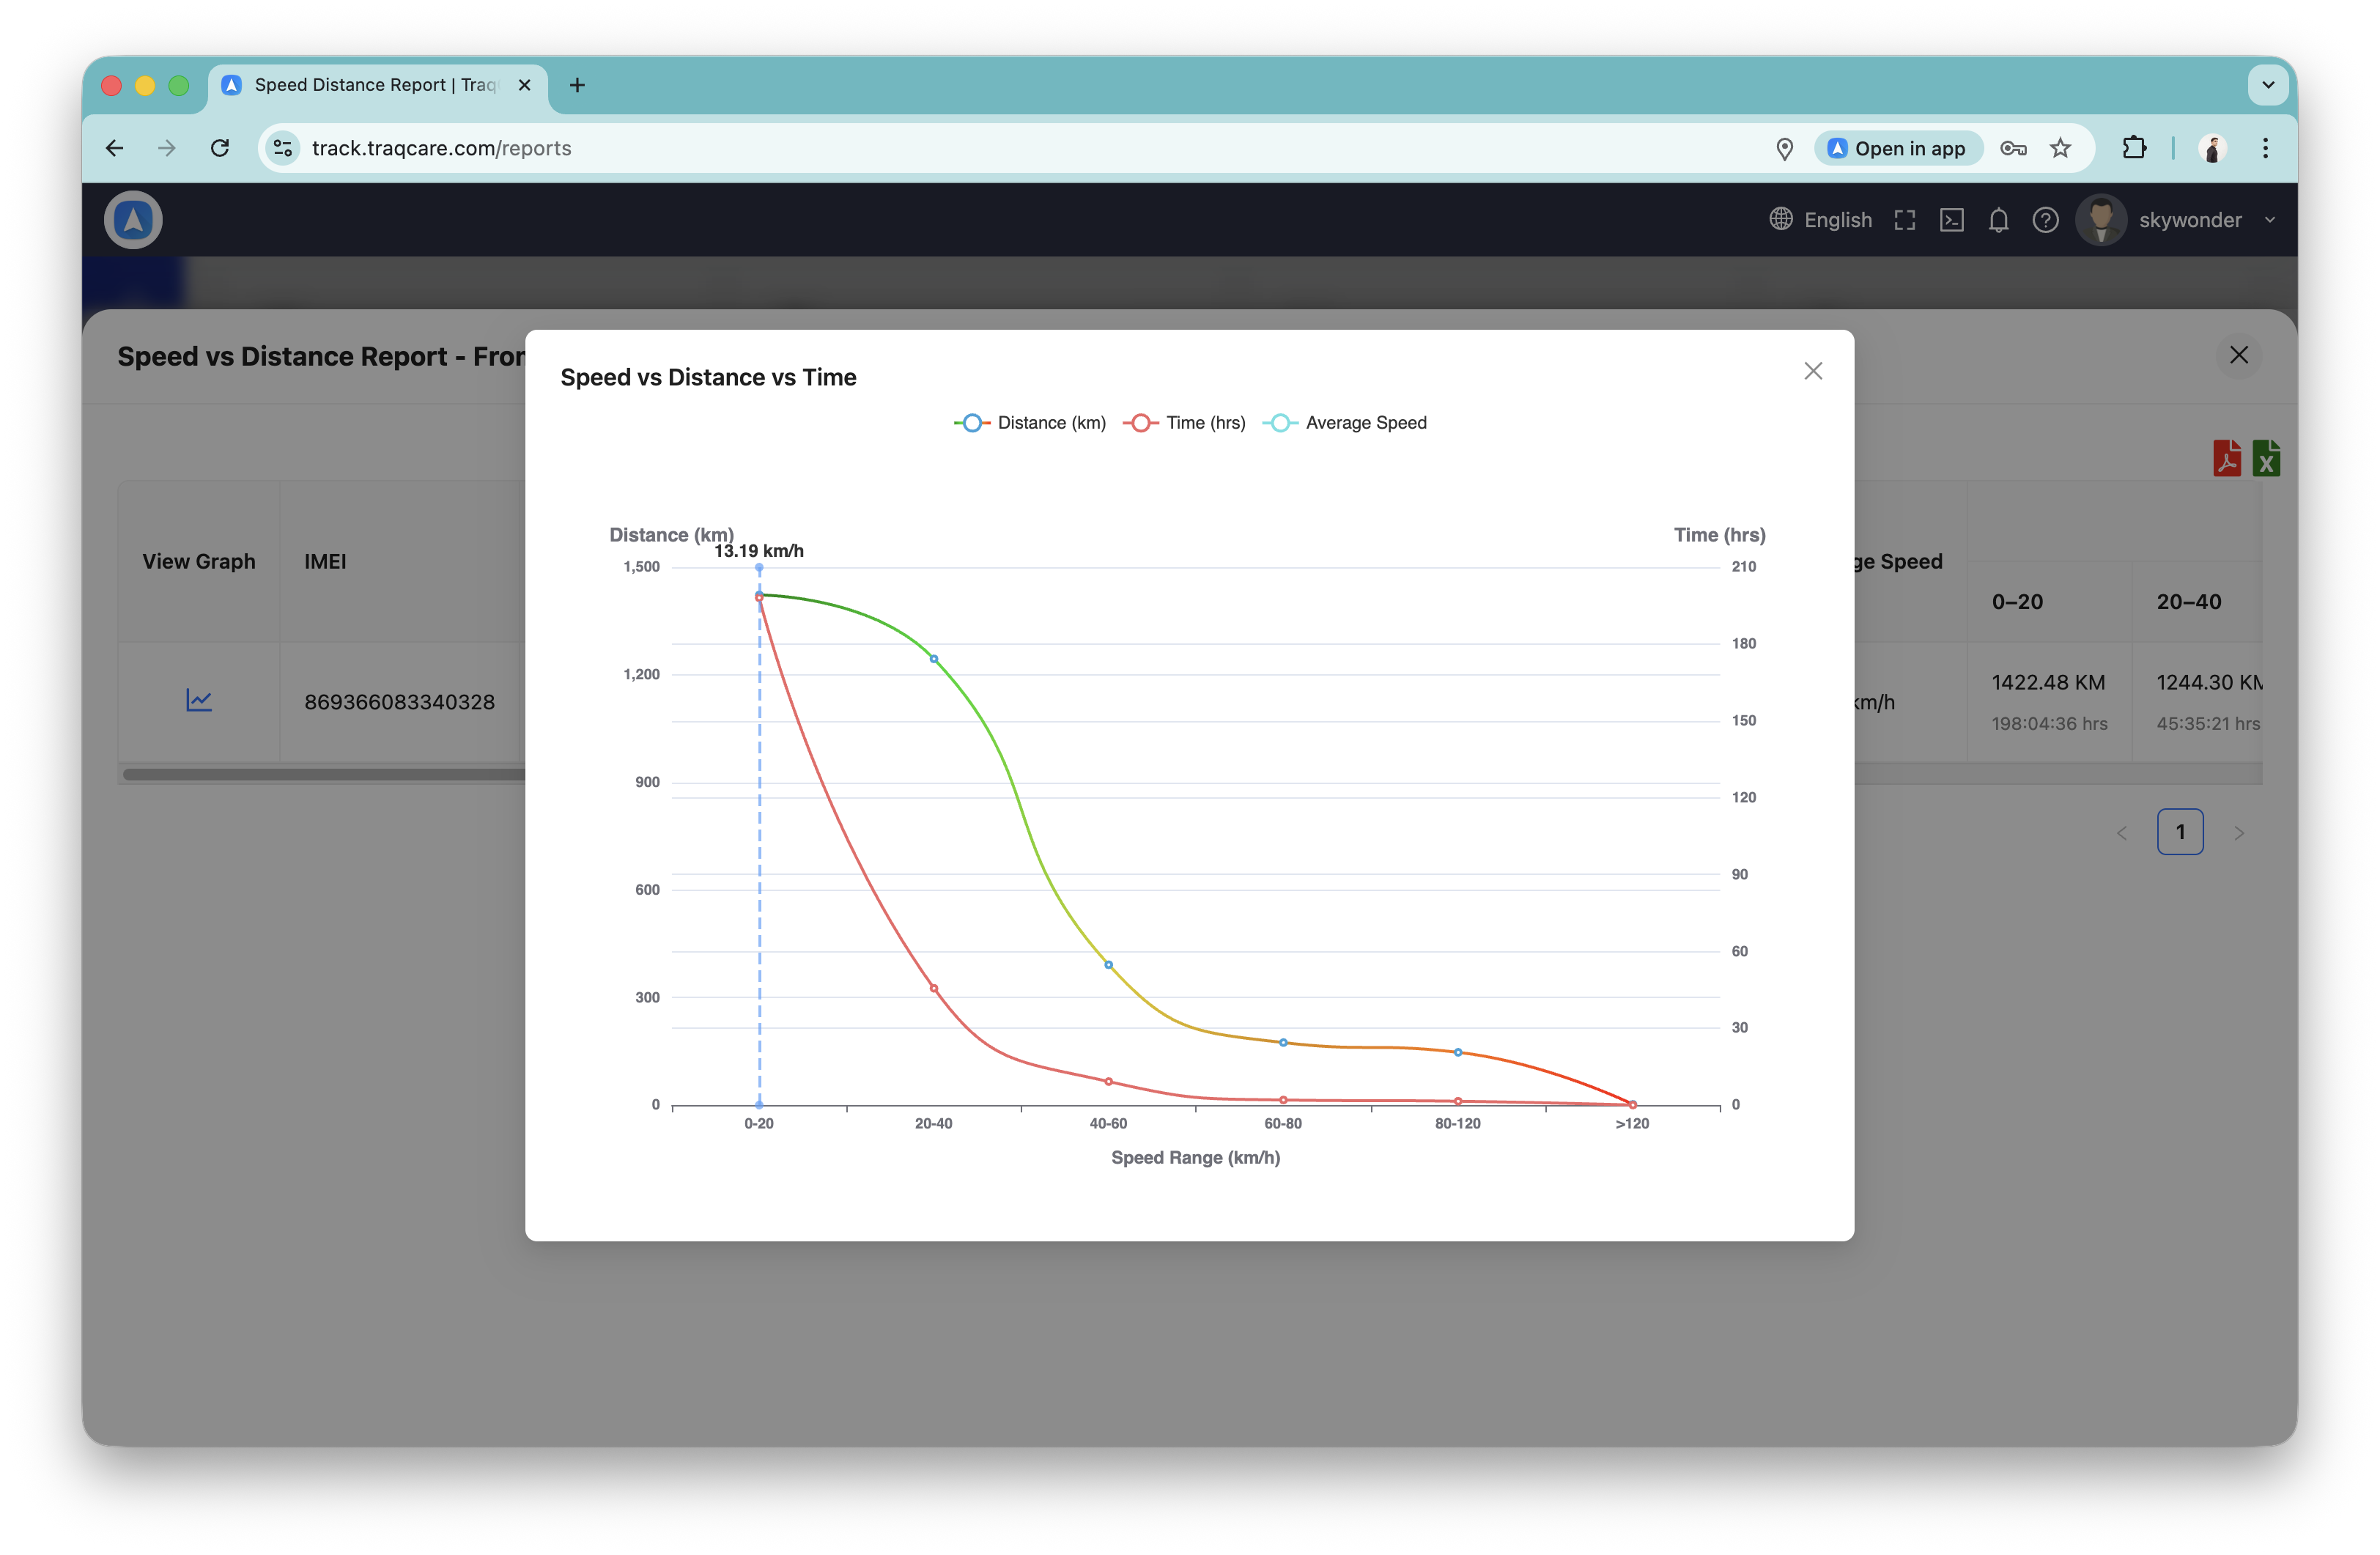Viewport: 2380px width, 1555px height.
Task: Expand the skywonder user menu
Action: pyautogui.click(x=2269, y=220)
